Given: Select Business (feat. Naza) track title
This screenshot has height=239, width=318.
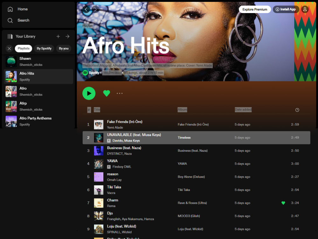Looking at the screenshot, I should (124, 148).
